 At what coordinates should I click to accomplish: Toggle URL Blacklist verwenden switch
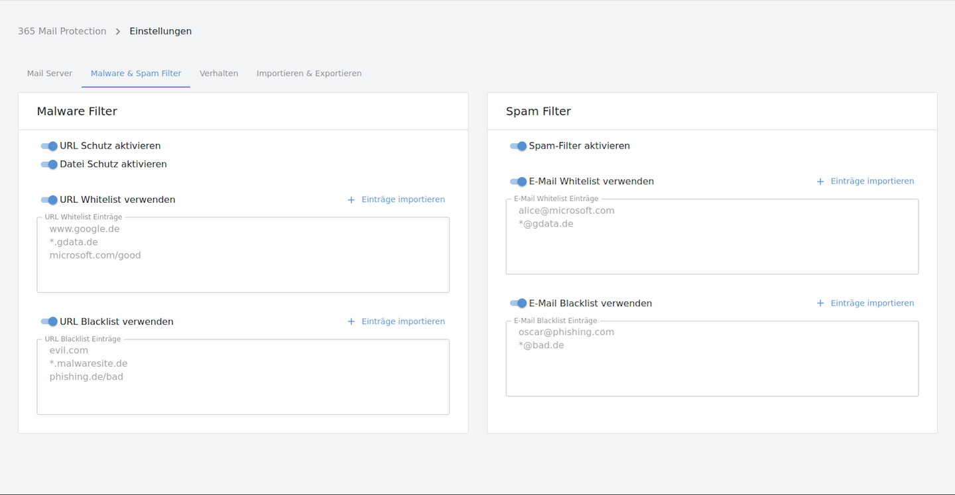[x=49, y=321]
